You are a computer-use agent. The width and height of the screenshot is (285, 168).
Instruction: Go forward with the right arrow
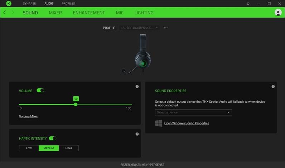13,13
